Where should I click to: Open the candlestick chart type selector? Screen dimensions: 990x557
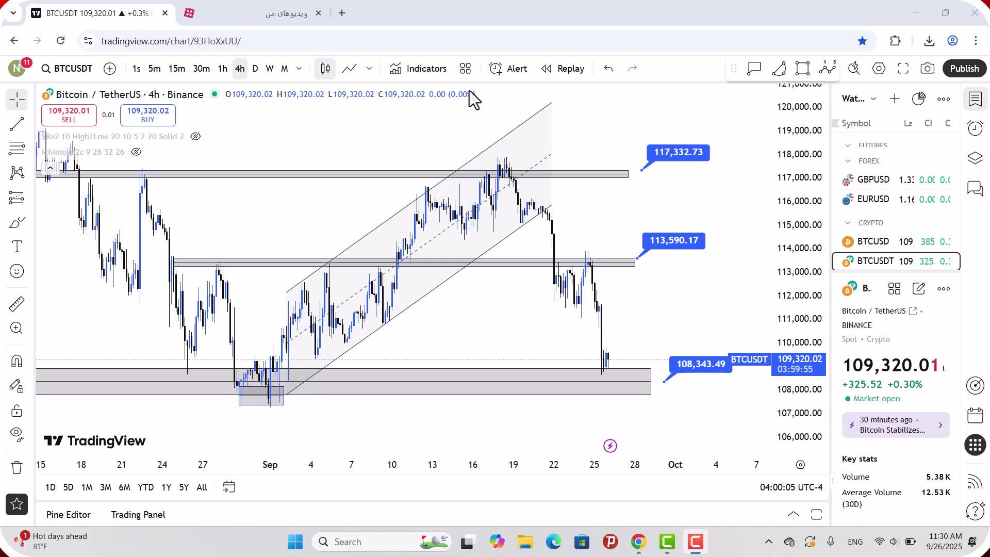pos(325,69)
